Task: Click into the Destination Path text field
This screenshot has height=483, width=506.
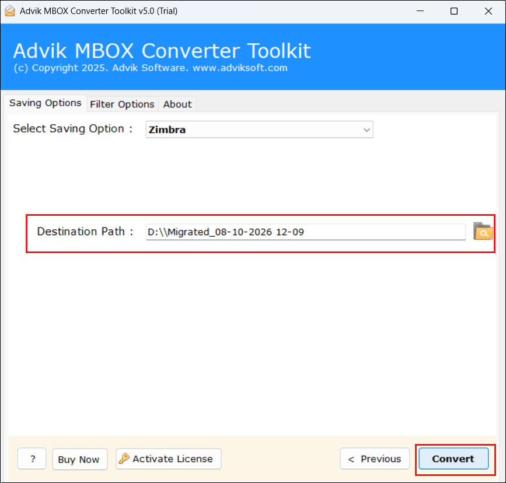Action: pyautogui.click(x=305, y=232)
